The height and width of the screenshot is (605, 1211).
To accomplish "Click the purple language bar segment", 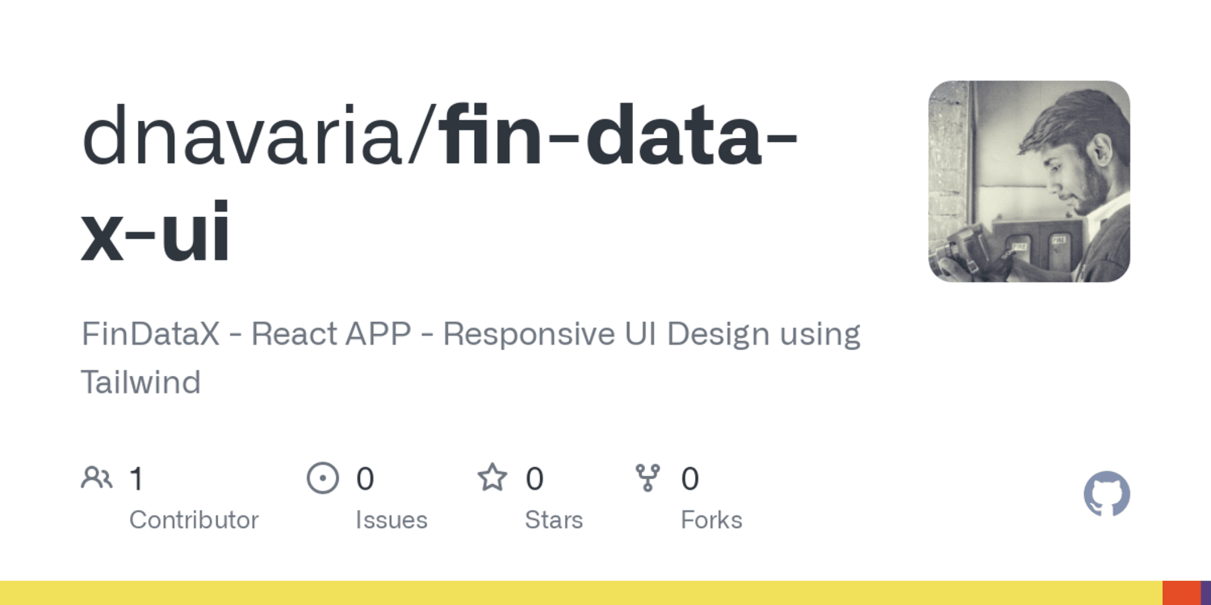I will point(1206,593).
